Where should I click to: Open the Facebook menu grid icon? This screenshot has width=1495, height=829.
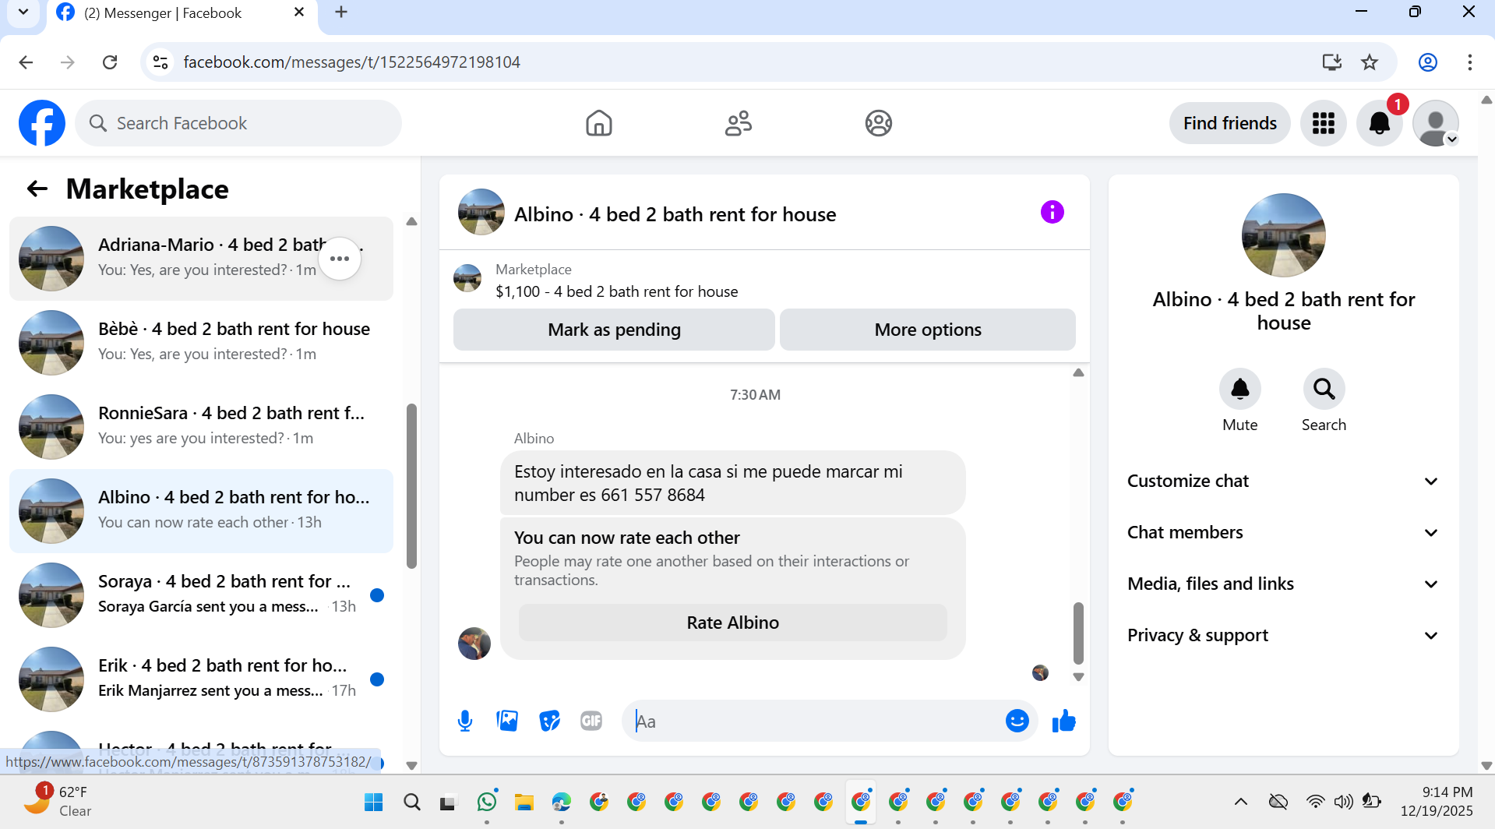pyautogui.click(x=1323, y=123)
